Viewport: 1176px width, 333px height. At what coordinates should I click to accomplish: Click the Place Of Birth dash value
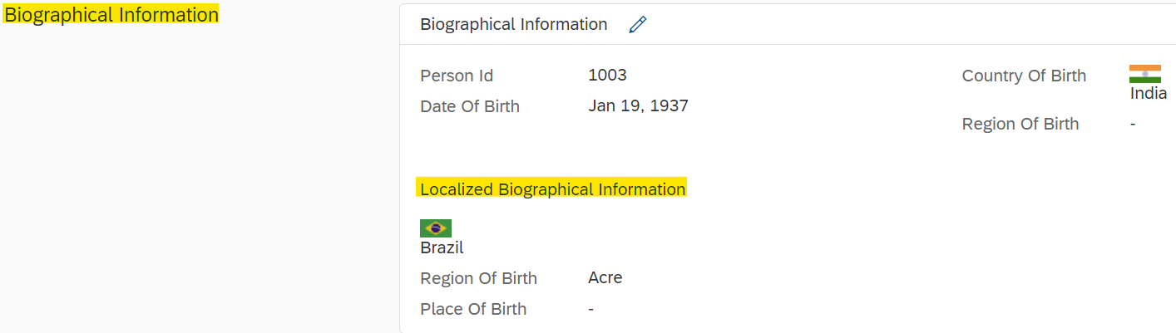pyautogui.click(x=590, y=309)
